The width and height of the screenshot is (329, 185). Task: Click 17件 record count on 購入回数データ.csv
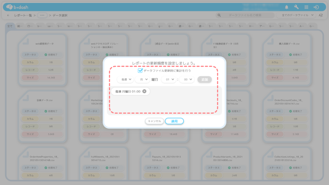(x=296, y=70)
